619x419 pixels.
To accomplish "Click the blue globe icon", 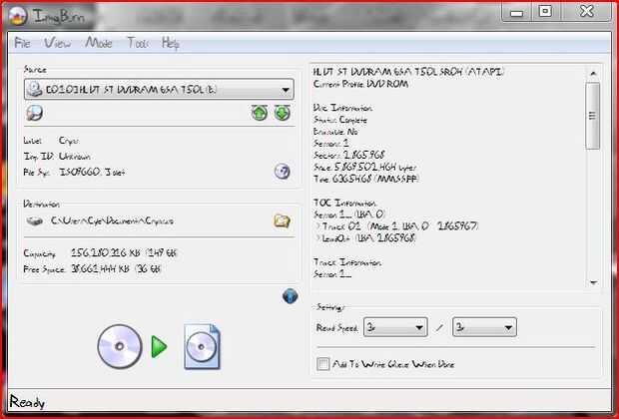I will [x=291, y=296].
